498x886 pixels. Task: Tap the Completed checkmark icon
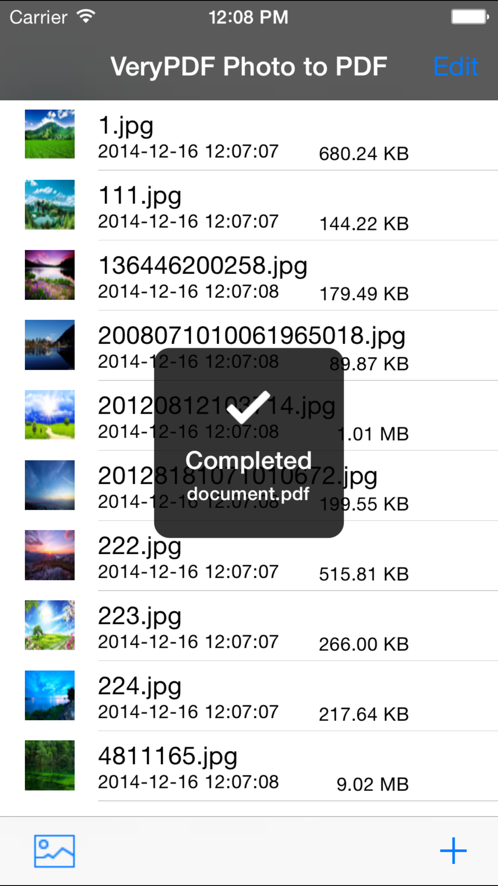pyautogui.click(x=249, y=407)
